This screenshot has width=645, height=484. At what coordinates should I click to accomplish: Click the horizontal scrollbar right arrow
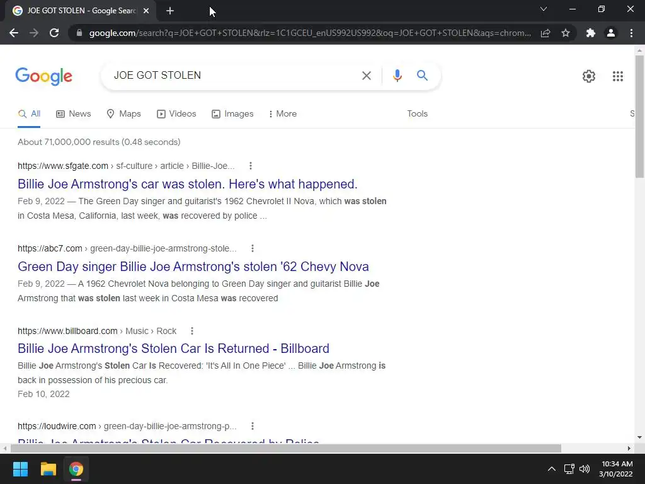point(629,448)
